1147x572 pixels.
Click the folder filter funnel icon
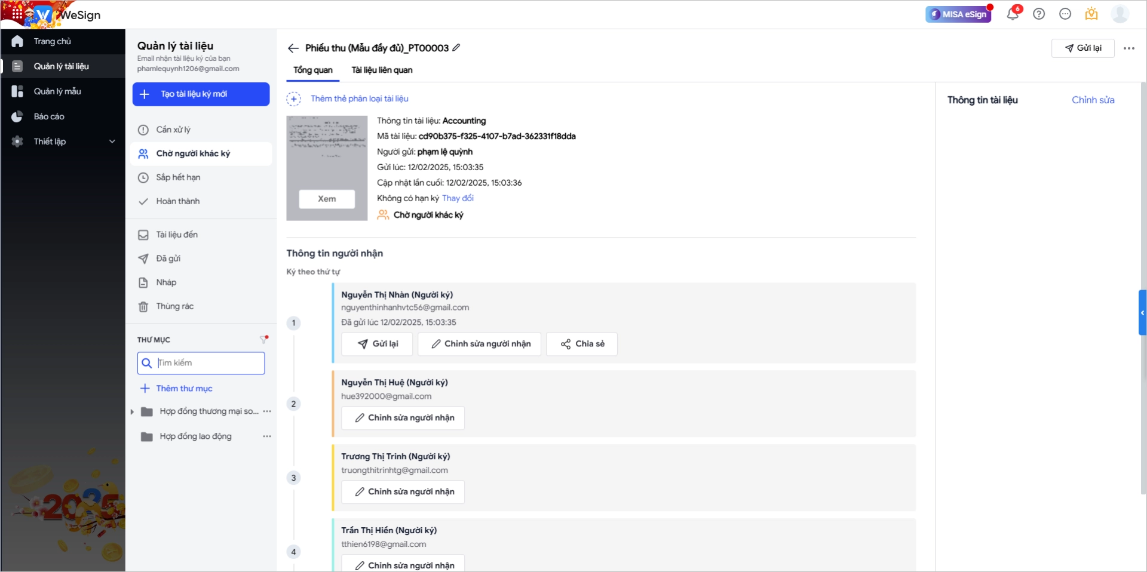tap(264, 339)
